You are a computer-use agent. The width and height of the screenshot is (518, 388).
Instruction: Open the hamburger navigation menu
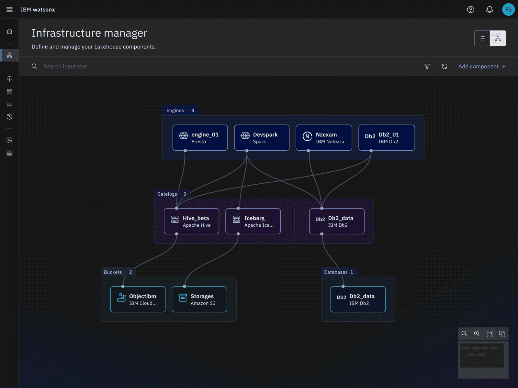click(x=9, y=9)
